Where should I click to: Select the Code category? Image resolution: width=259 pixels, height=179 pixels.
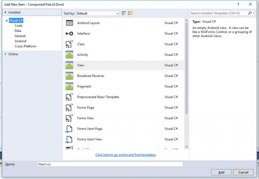[x=18, y=26]
